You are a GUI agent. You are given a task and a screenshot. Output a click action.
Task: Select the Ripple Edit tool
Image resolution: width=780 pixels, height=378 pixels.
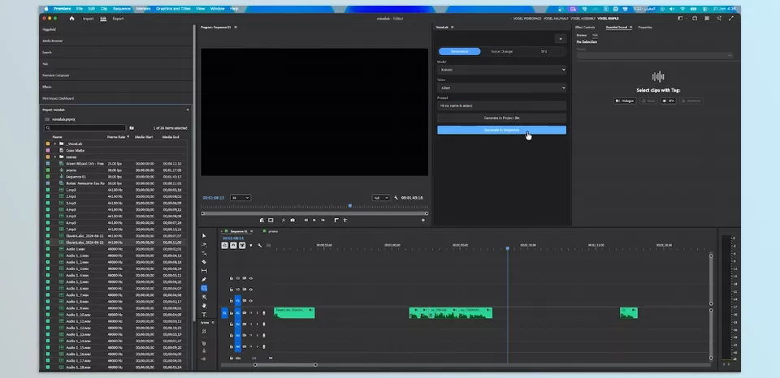204,253
